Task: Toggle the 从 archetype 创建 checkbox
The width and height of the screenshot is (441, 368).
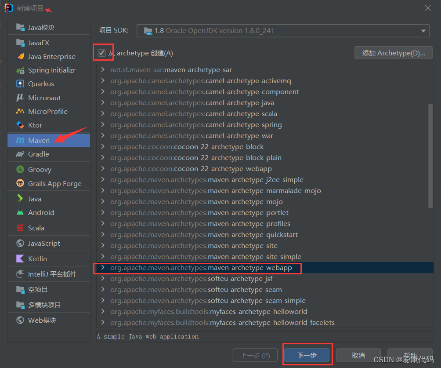Action: tap(101, 53)
